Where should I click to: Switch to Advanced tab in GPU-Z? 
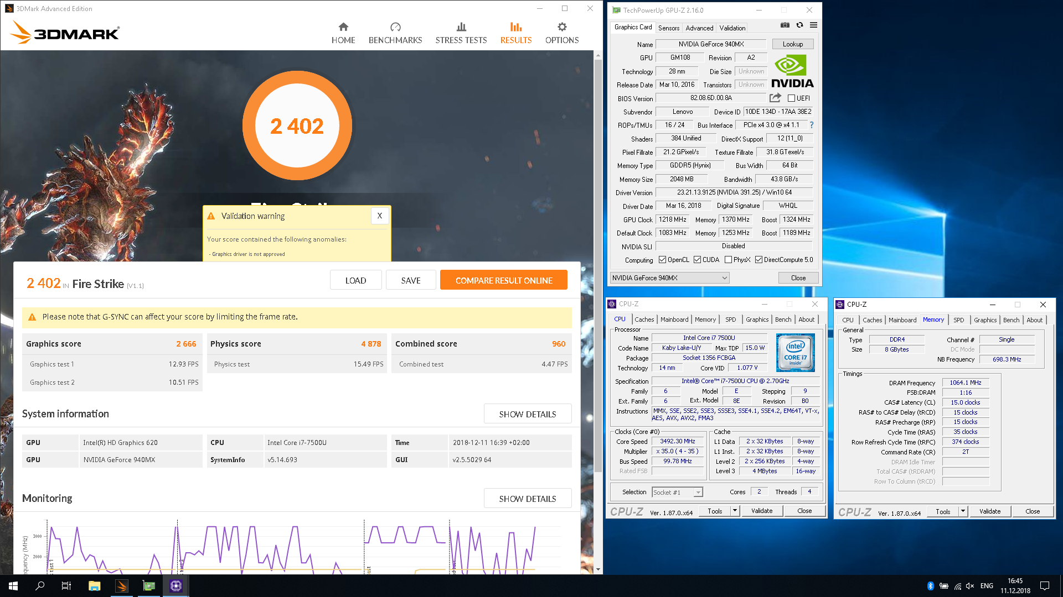[699, 28]
